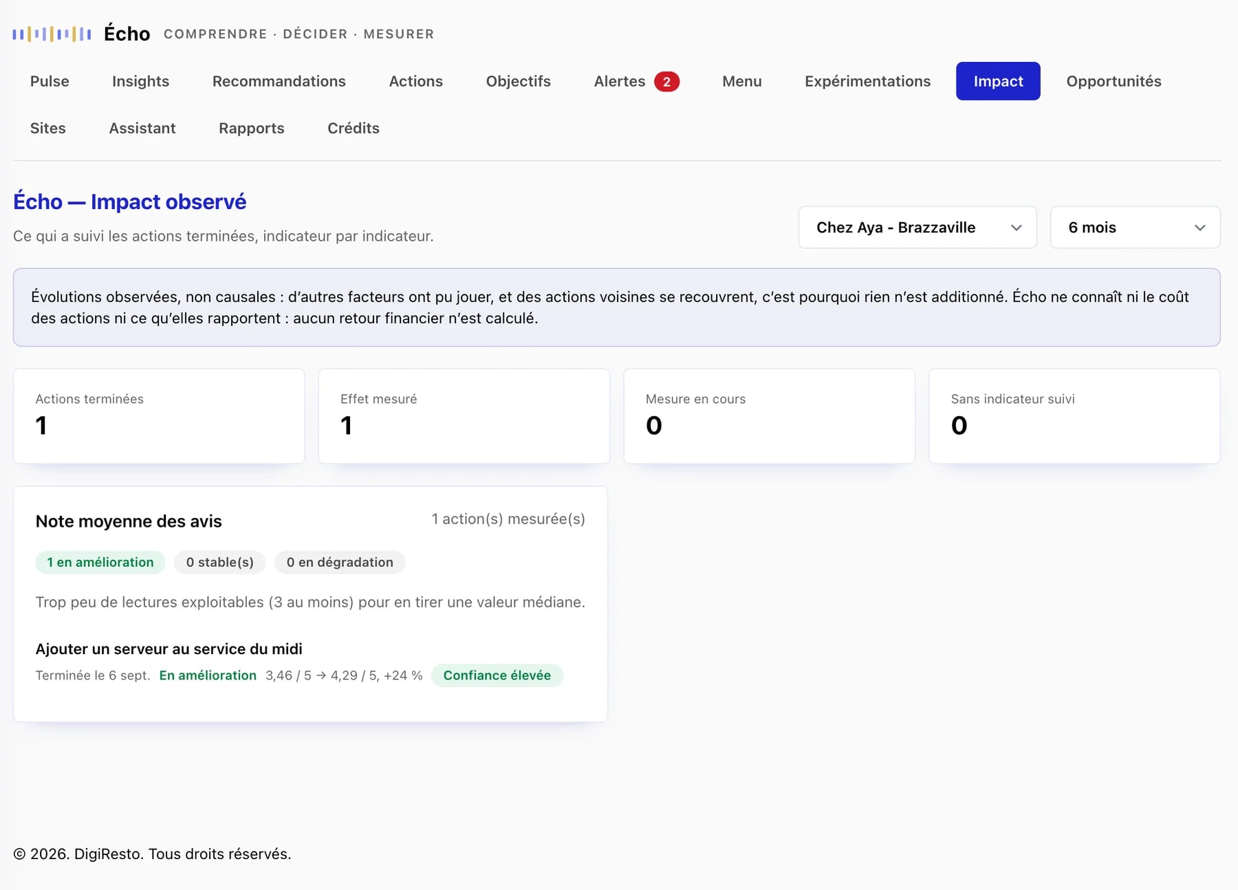Go to the Crédits tab
Viewport: 1238px width, 890px height.
click(x=353, y=128)
